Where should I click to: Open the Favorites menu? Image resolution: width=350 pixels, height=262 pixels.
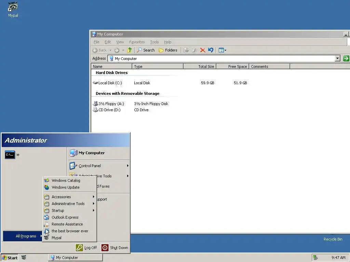tap(137, 42)
